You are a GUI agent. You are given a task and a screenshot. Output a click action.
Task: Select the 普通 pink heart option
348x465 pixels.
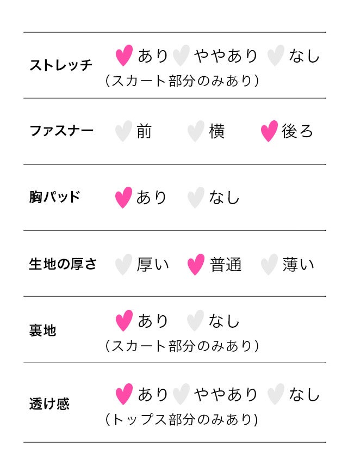[x=196, y=265]
